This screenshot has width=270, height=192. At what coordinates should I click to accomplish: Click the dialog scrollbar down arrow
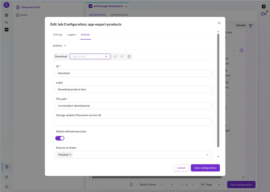click(x=218, y=157)
